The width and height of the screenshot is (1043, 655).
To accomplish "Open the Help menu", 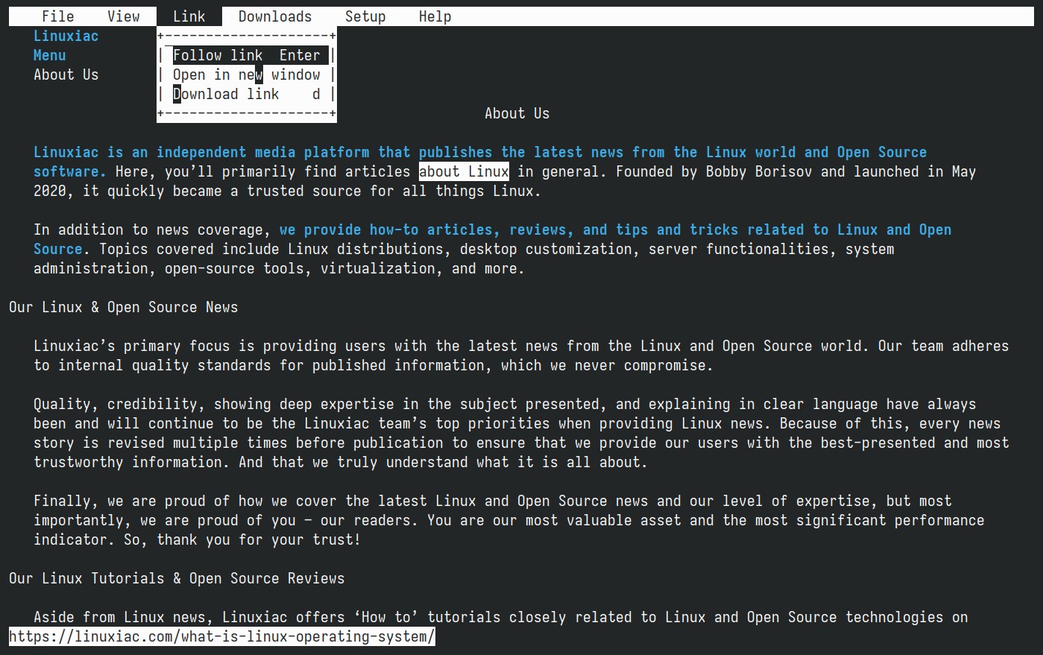I will (435, 16).
